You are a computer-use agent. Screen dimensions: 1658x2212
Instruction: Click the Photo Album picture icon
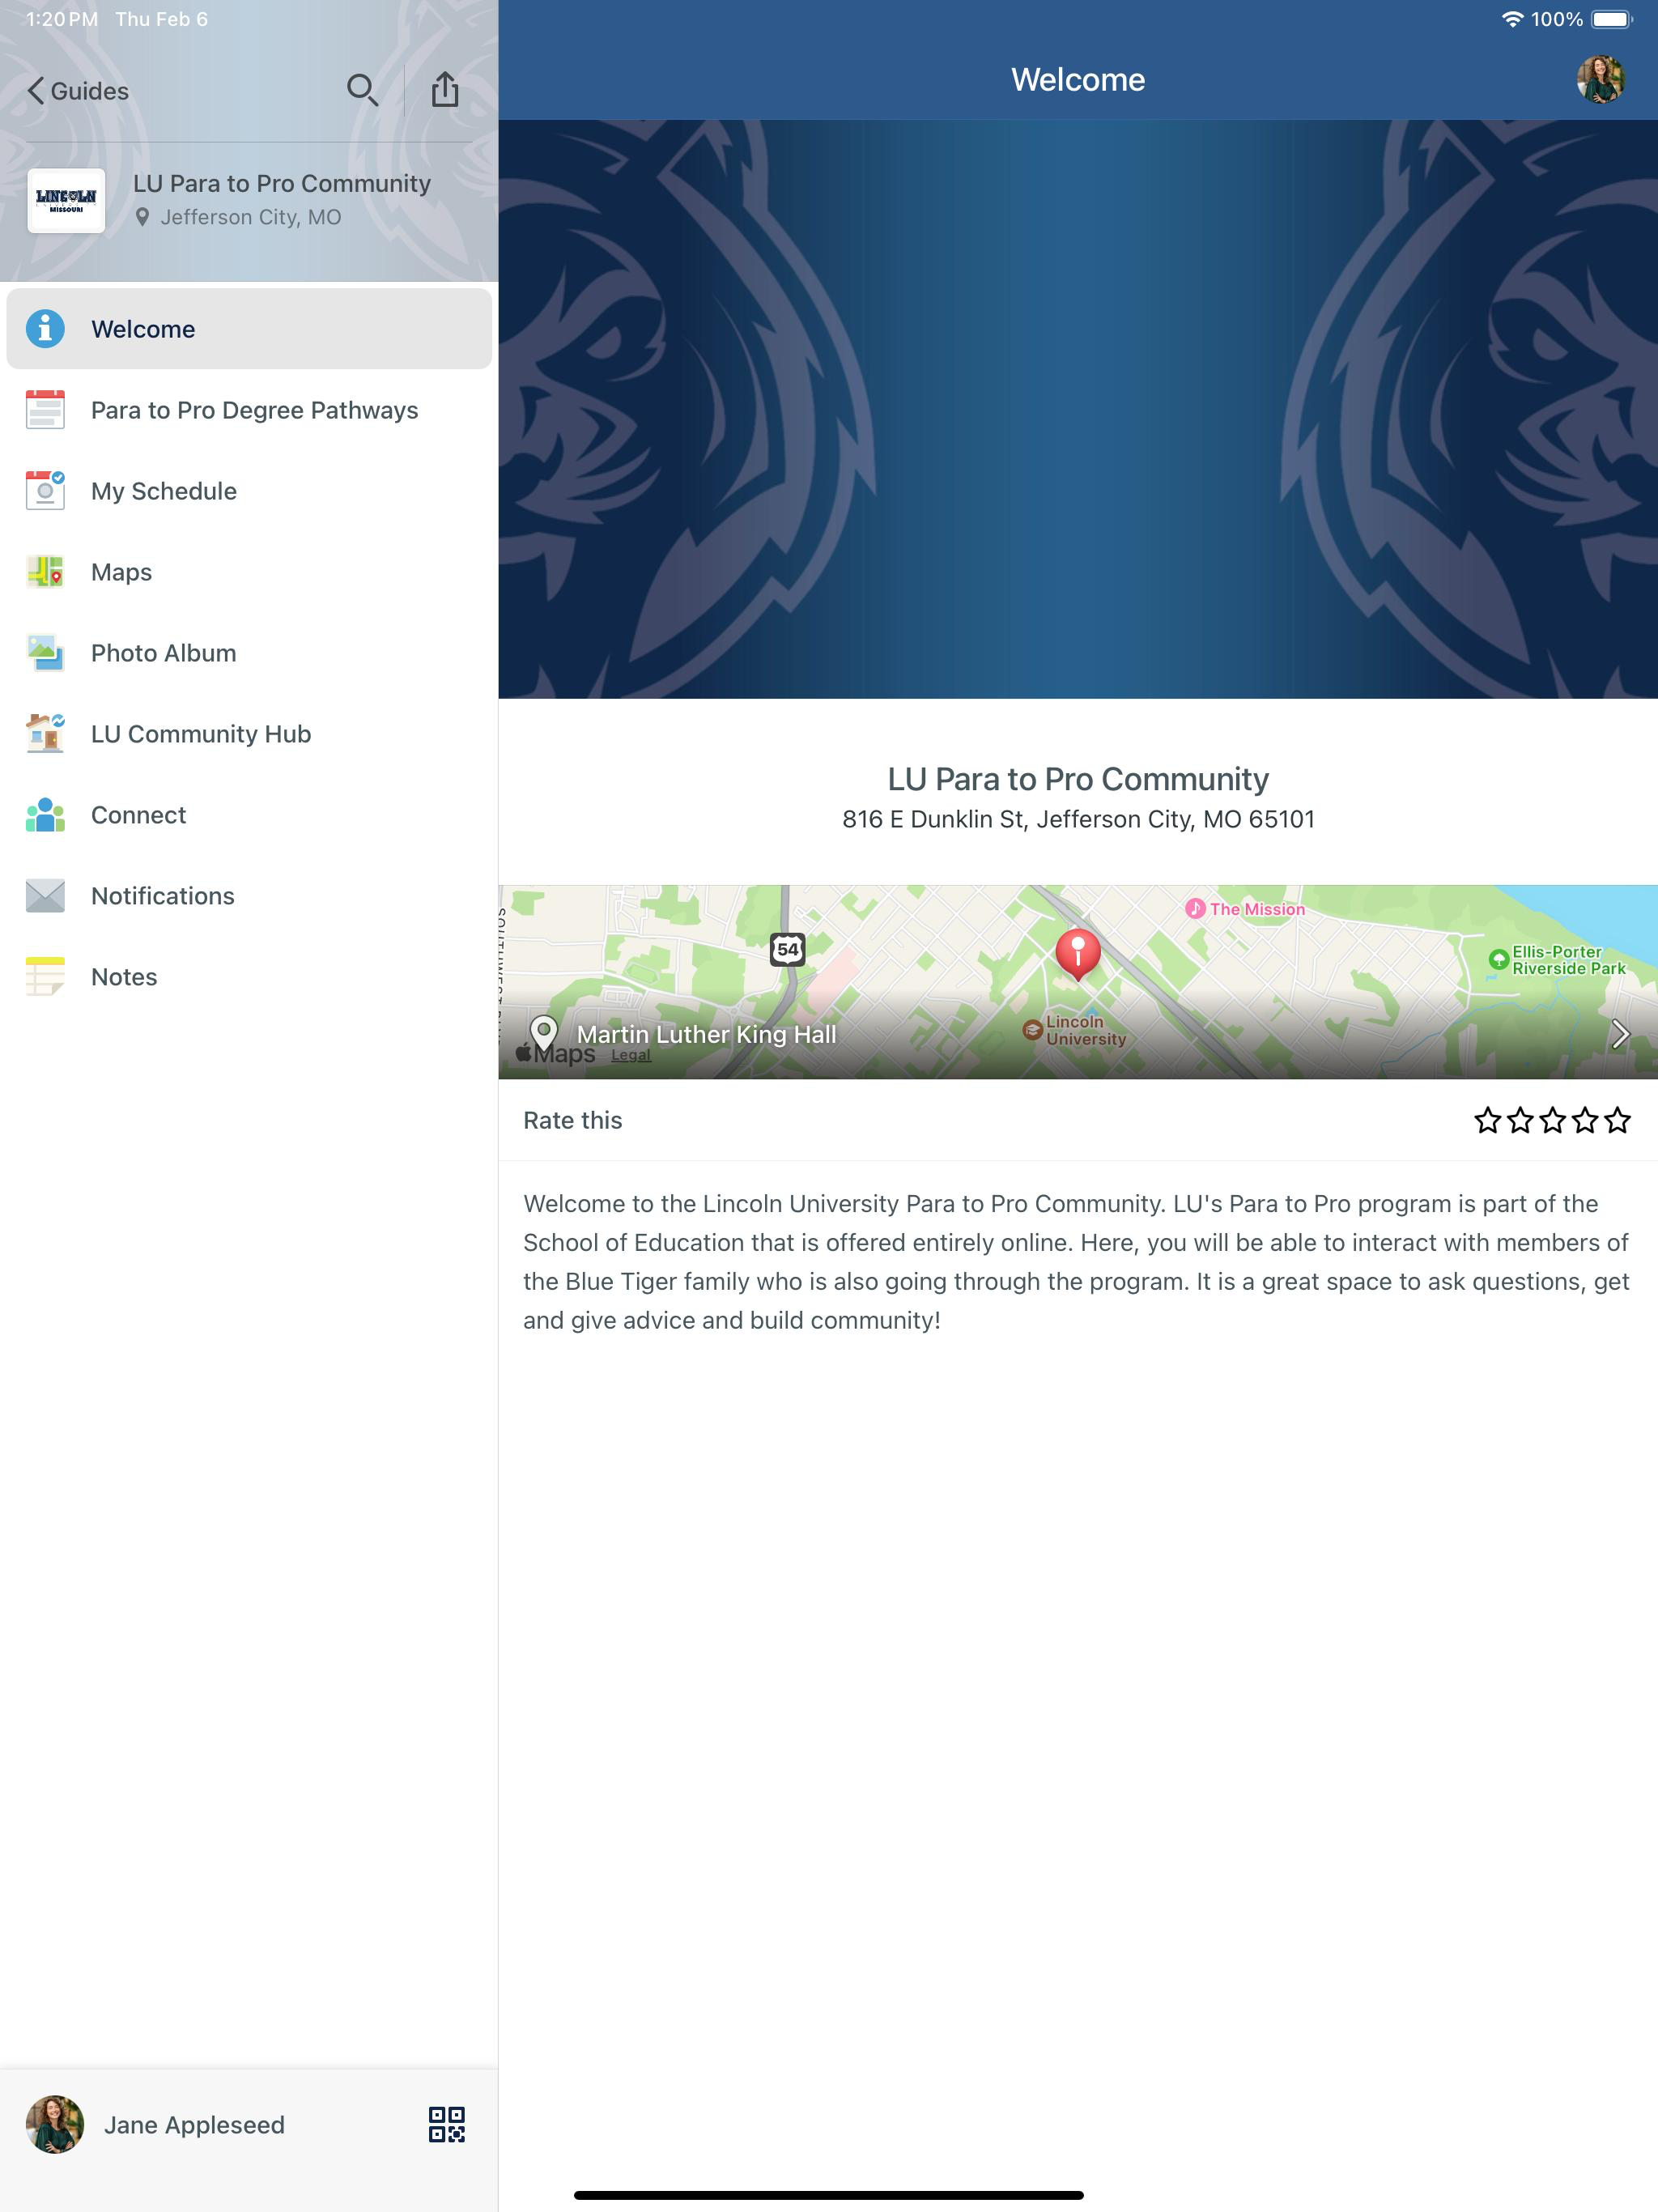click(45, 653)
